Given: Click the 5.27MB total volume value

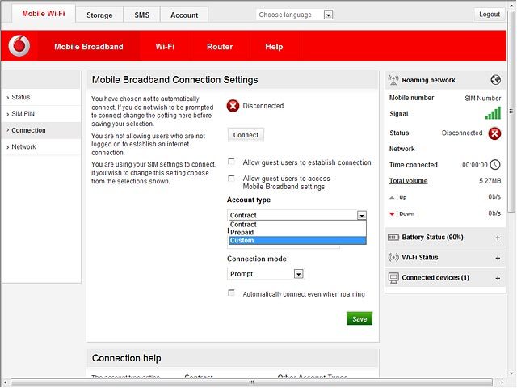Looking at the screenshot, I should click(490, 181).
